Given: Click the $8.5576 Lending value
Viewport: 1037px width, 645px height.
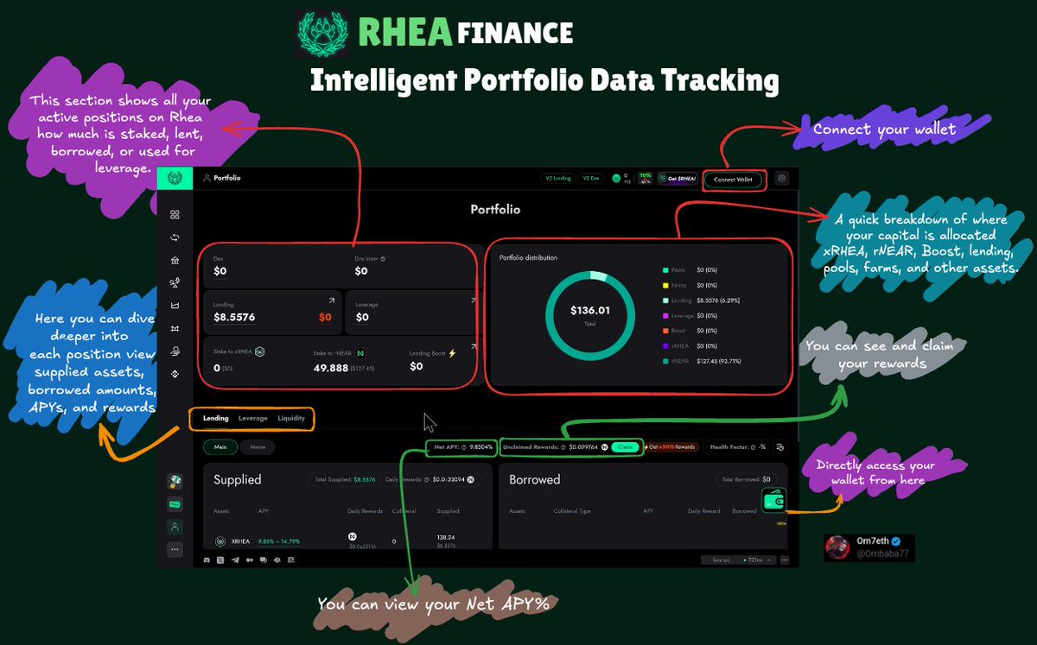Looking at the screenshot, I should coord(234,318).
